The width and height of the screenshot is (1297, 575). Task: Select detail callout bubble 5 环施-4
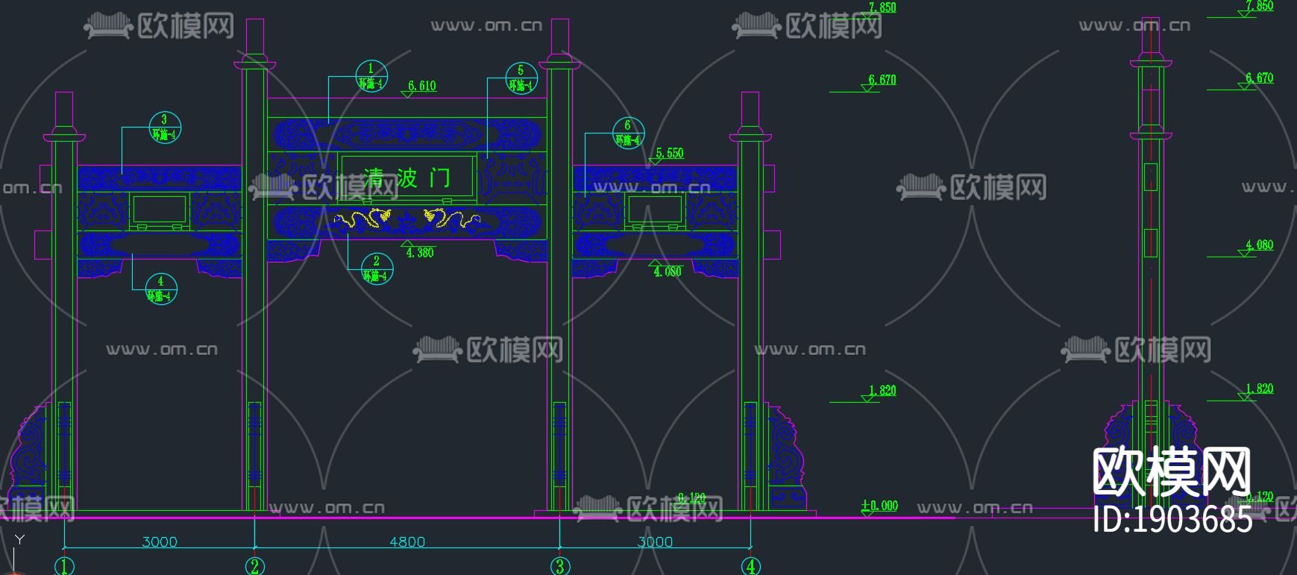pyautogui.click(x=521, y=78)
